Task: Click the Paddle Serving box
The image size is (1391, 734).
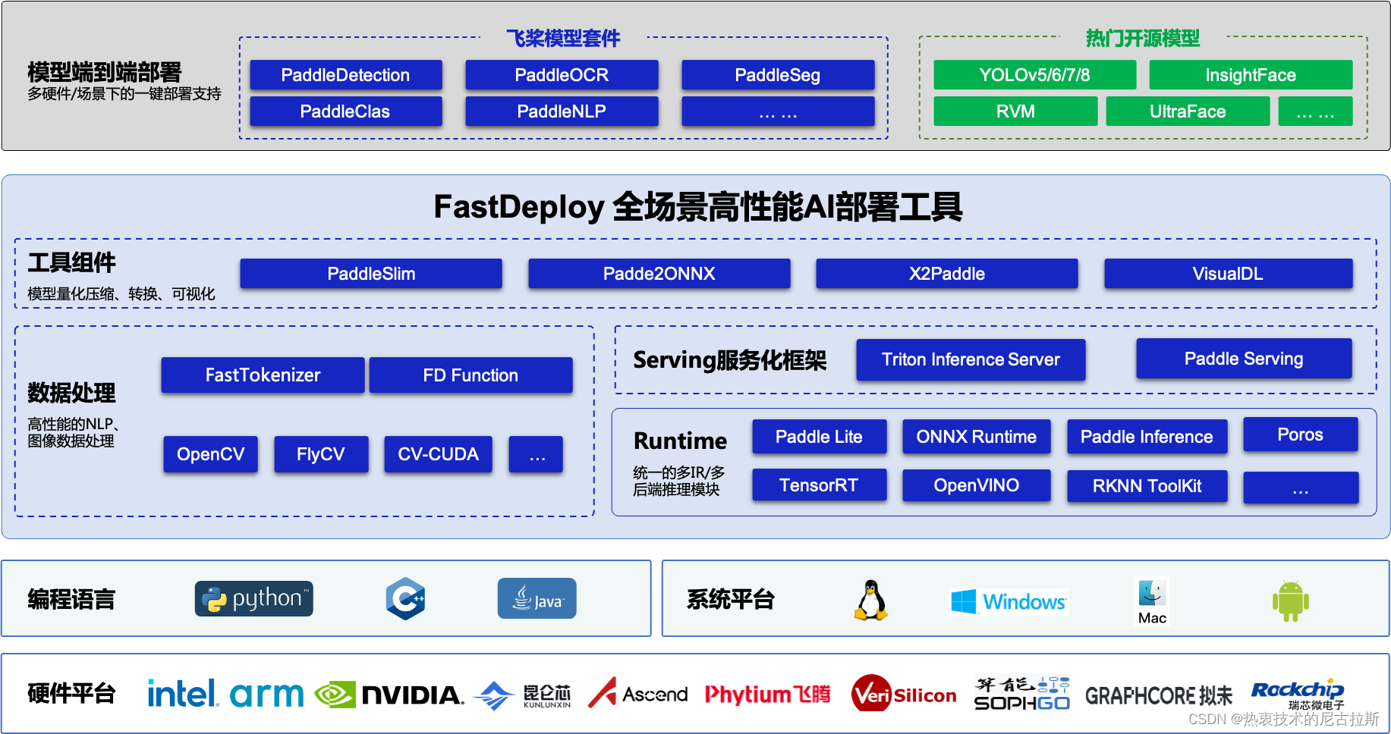Action: 1244,359
